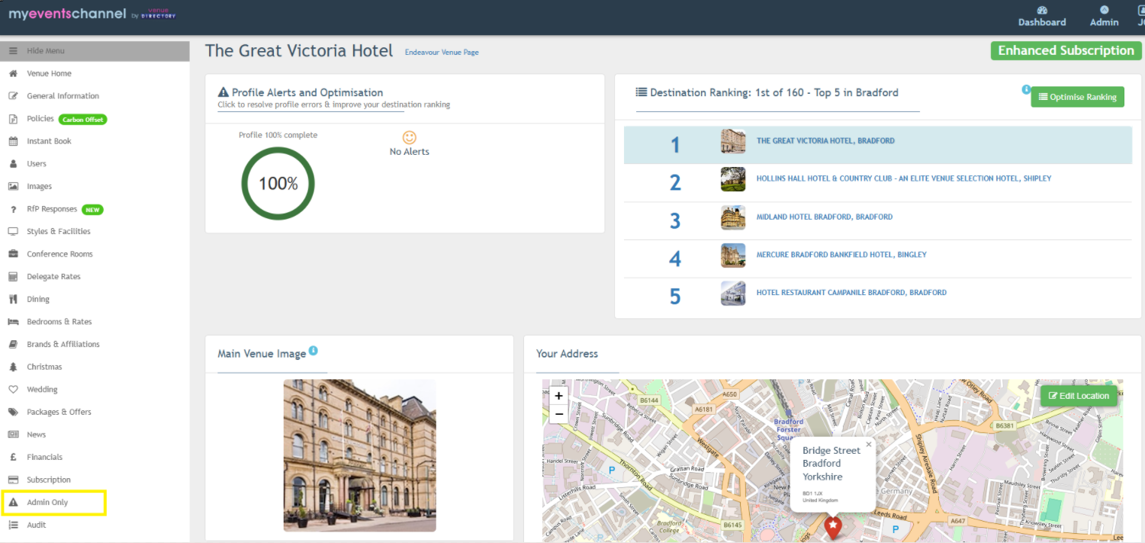This screenshot has height=543, width=1145.
Task: Click the 100% profile completion ring
Action: coord(278,184)
